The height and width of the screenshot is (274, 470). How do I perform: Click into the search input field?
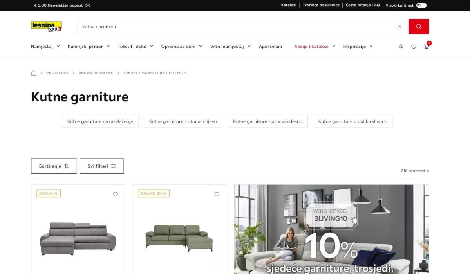(x=235, y=27)
